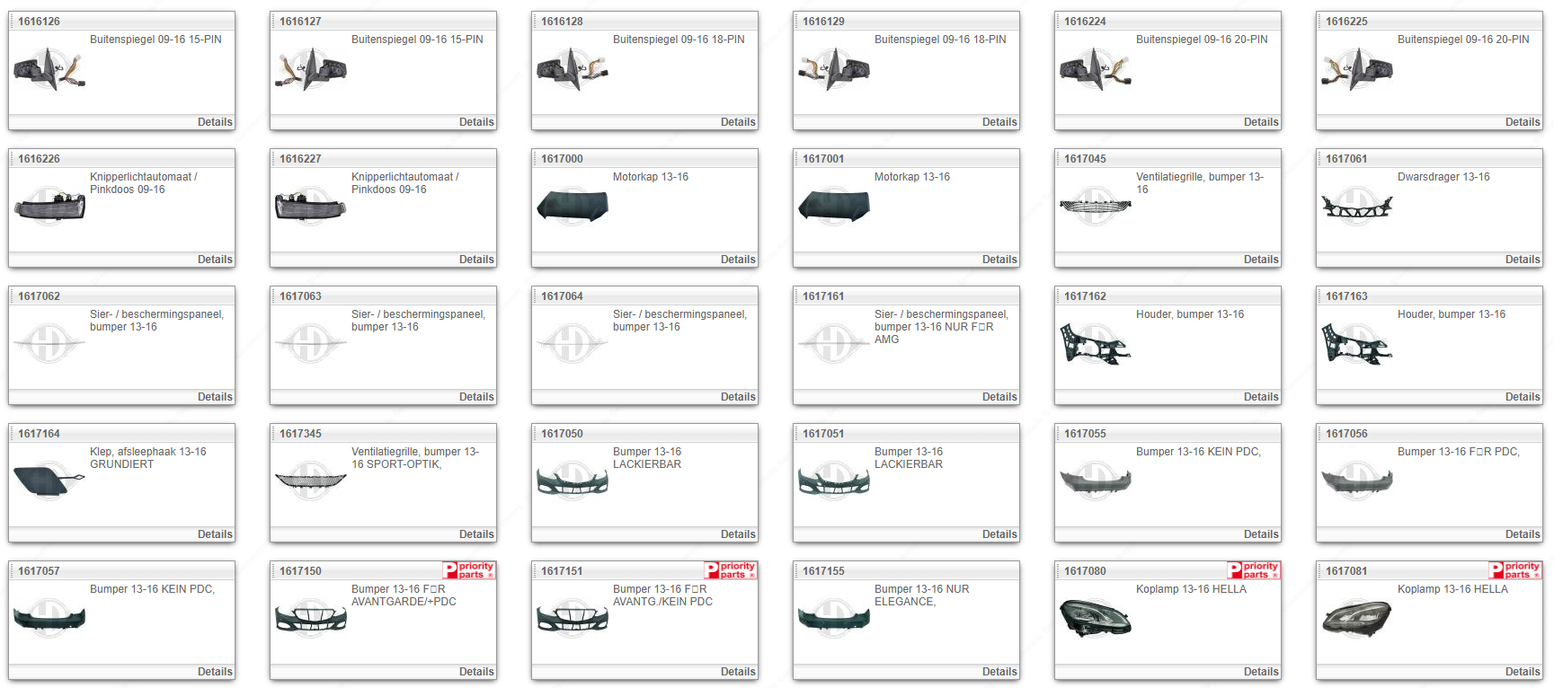Click priority parts badge on item 1617150
Screen dimensions: 1554x688
tap(469, 570)
